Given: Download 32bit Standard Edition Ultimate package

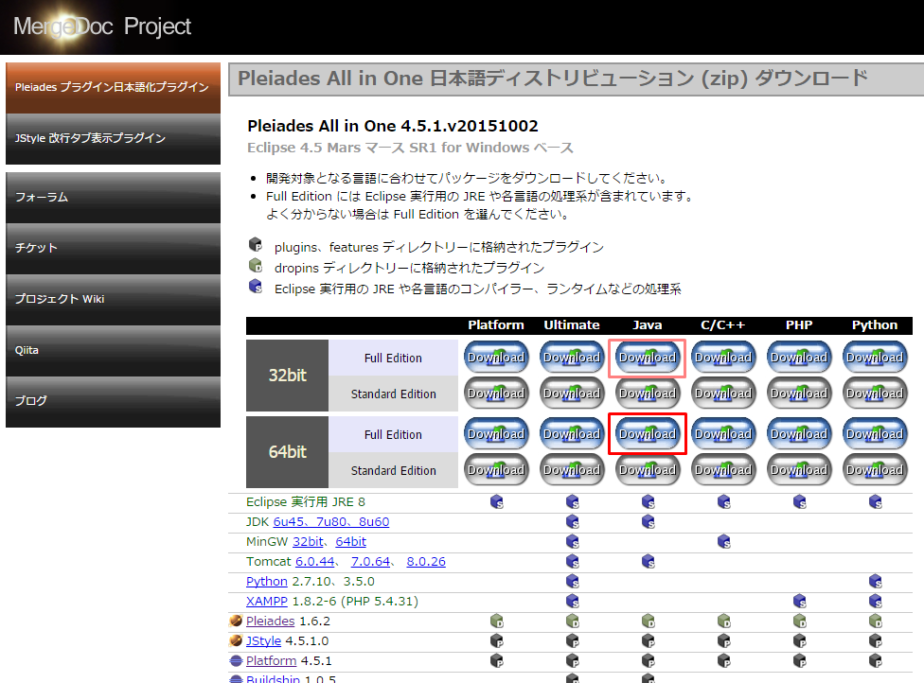Looking at the screenshot, I should 571,394.
